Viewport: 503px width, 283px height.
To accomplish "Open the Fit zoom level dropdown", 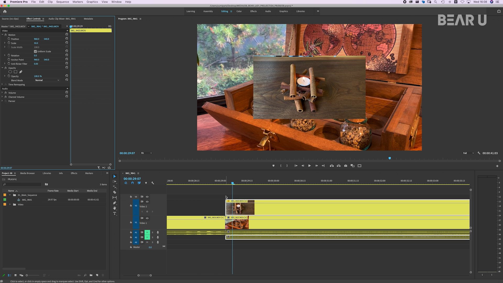I will point(146,153).
